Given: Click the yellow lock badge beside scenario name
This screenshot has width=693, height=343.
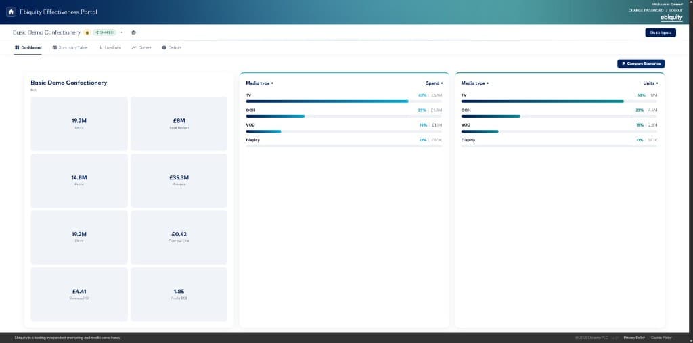Looking at the screenshot, I should pyautogui.click(x=87, y=32).
